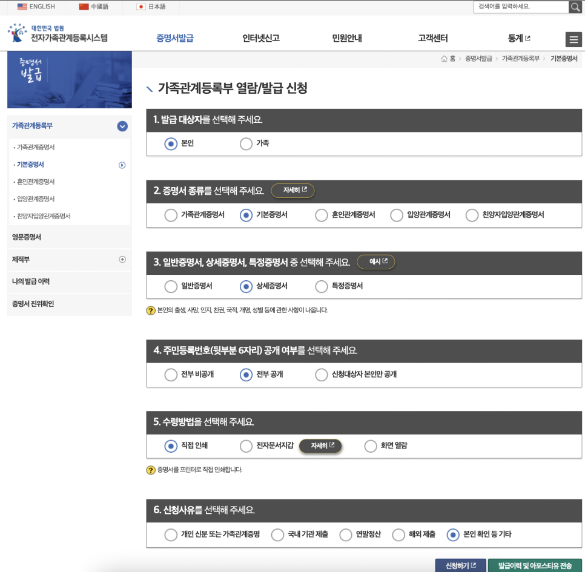Open the 민원안내 top menu

(347, 38)
